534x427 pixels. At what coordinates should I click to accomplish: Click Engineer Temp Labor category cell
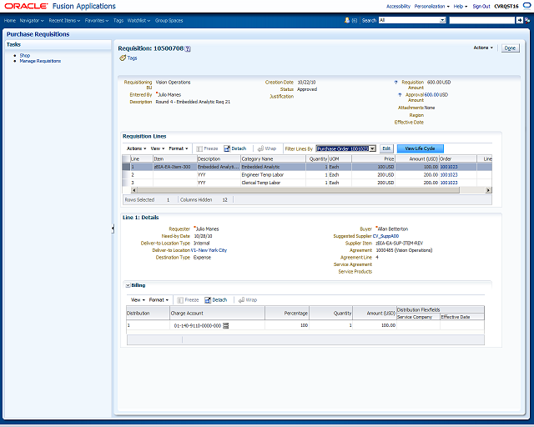[x=273, y=174]
